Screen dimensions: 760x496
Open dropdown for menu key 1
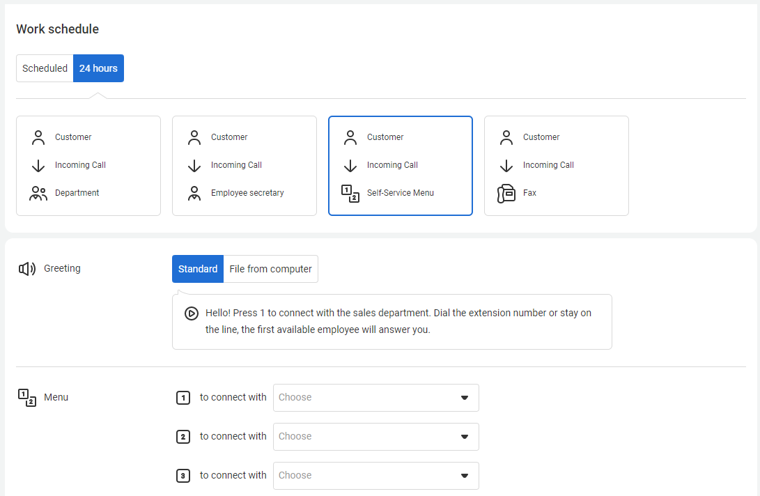[375, 398]
